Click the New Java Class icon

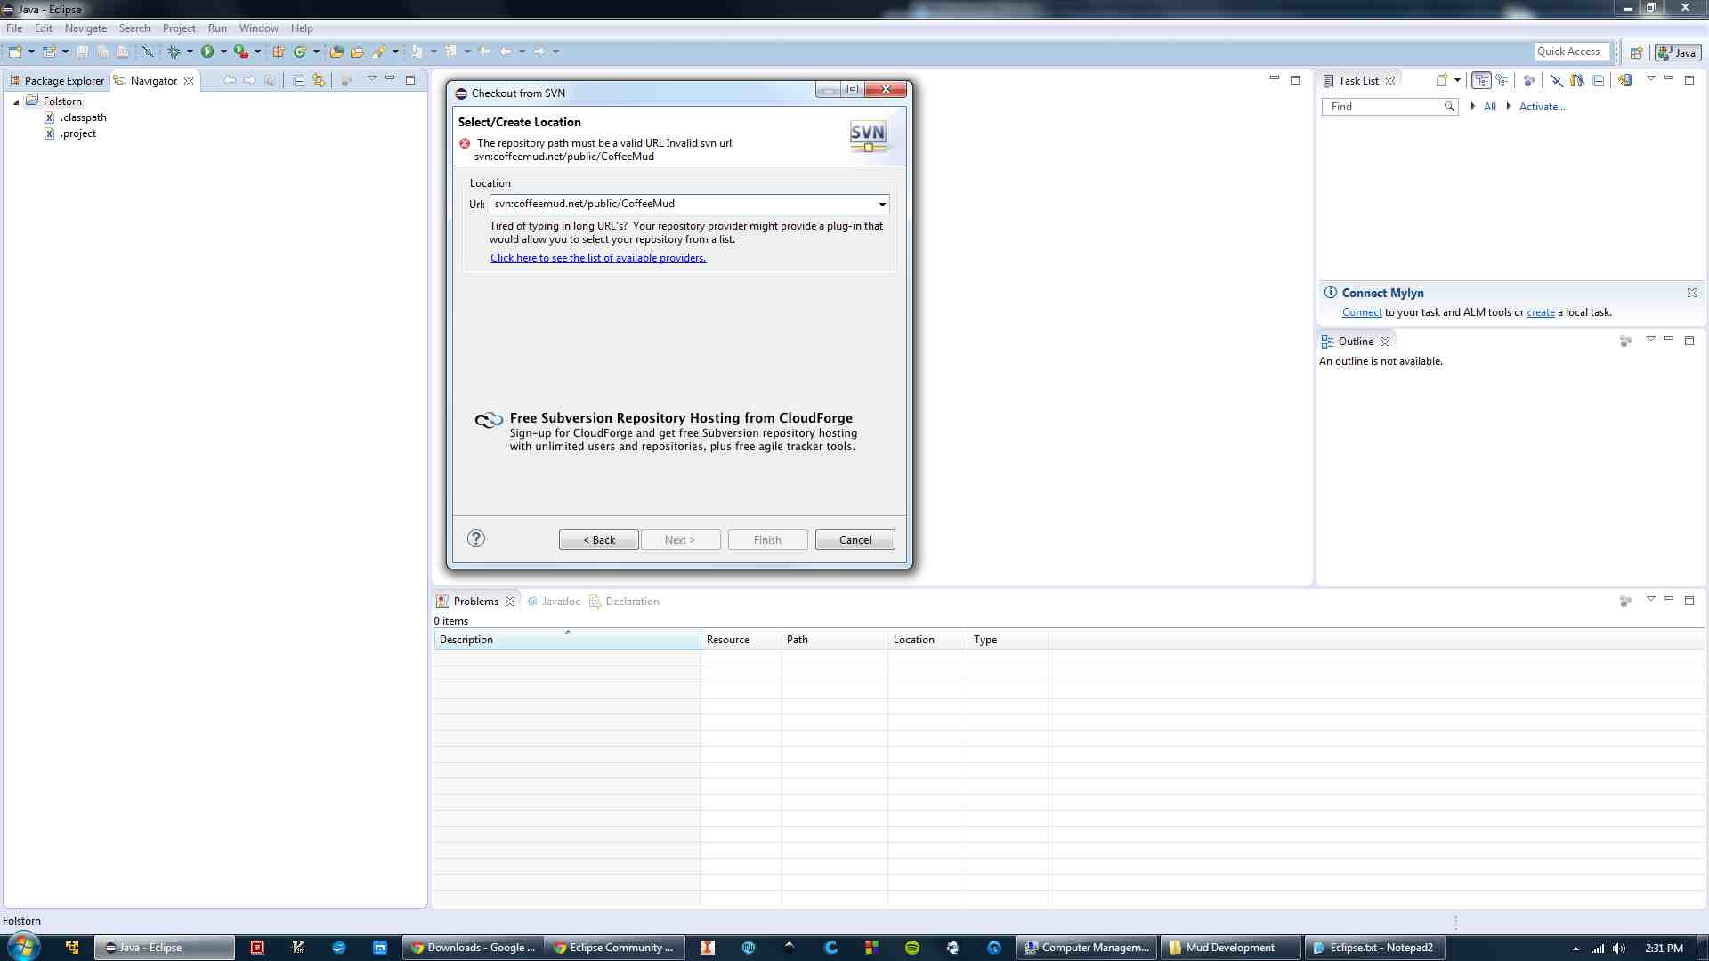[x=300, y=52]
